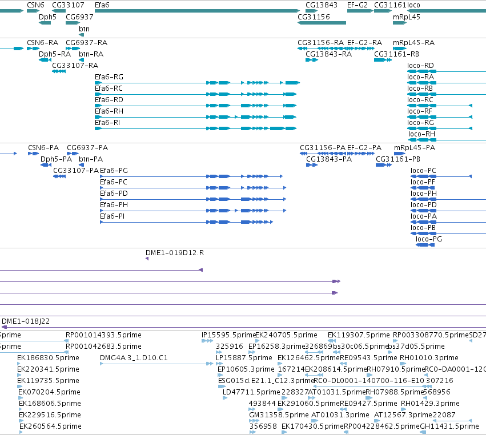Image resolution: width=486 pixels, height=435 pixels.
Task: Click protein loco-PC
Action: pyautogui.click(x=423, y=171)
